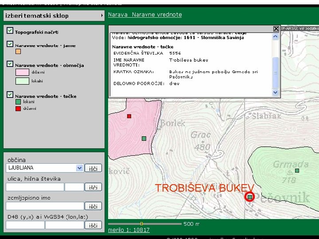This screenshot has width=319, height=239.
Task: Focus the first D48 coordinate field
Action: pyautogui.click(x=25, y=225)
